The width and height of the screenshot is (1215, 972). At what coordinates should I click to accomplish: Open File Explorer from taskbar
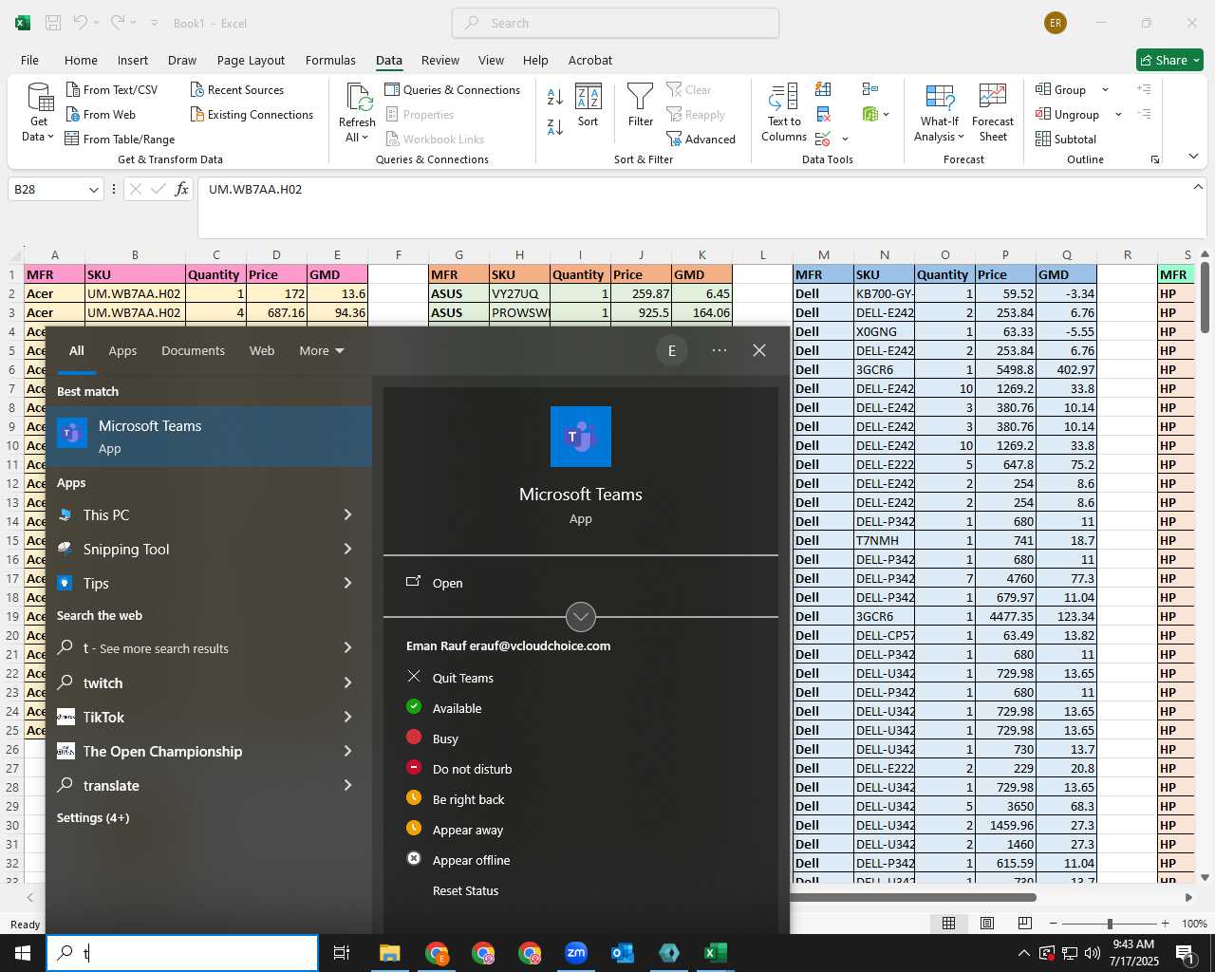[390, 953]
